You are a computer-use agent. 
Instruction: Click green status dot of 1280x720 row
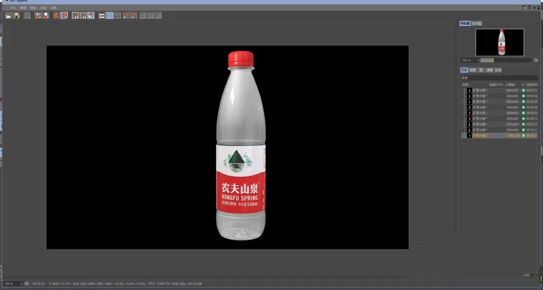tap(523, 135)
